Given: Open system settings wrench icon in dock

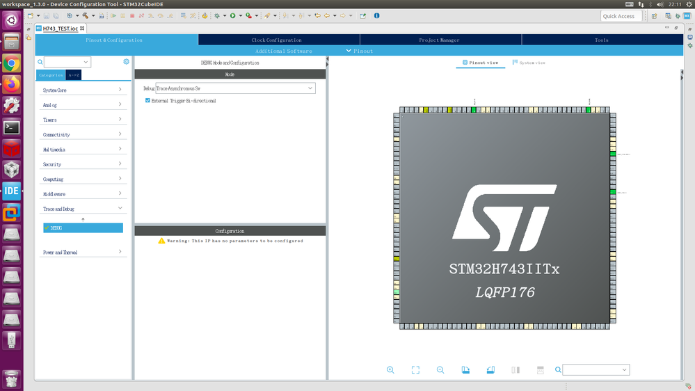Looking at the screenshot, I should point(12,106).
